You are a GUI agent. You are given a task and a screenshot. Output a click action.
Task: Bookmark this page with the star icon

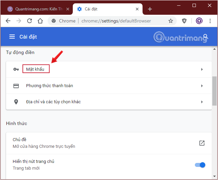pyautogui.click(x=171, y=21)
